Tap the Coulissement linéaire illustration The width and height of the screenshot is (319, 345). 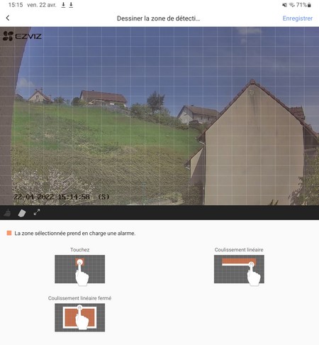239,269
